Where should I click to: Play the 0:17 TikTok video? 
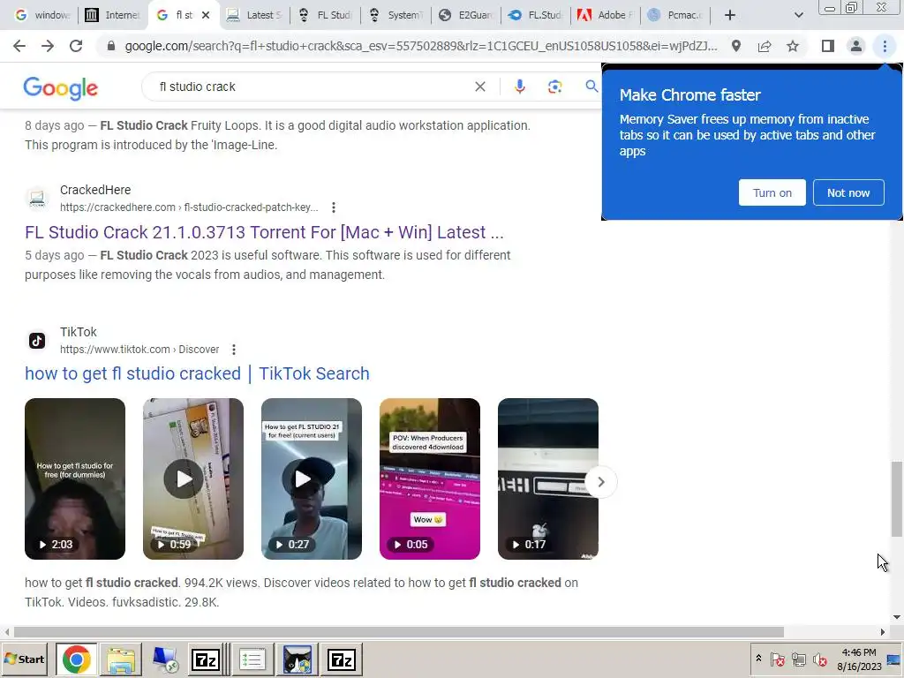[x=547, y=478]
